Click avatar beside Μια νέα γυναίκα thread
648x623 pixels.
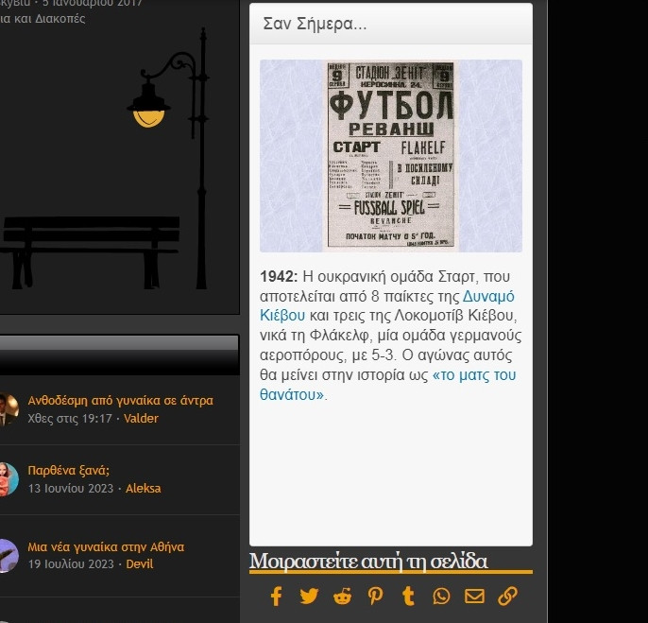pos(8,556)
